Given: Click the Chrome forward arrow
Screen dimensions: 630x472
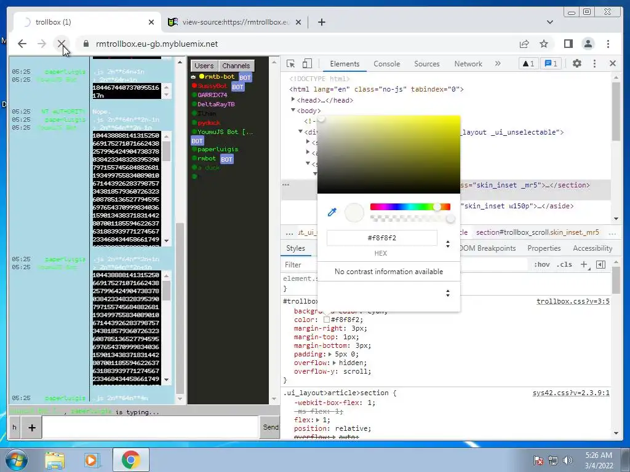Looking at the screenshot, I should click(42, 44).
